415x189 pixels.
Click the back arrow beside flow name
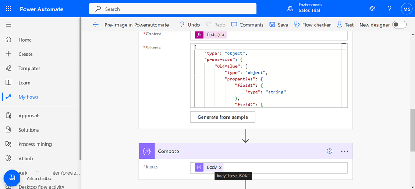pyautogui.click(x=96, y=25)
